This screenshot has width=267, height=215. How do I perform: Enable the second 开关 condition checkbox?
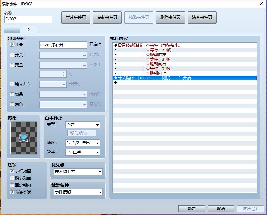tap(12, 55)
